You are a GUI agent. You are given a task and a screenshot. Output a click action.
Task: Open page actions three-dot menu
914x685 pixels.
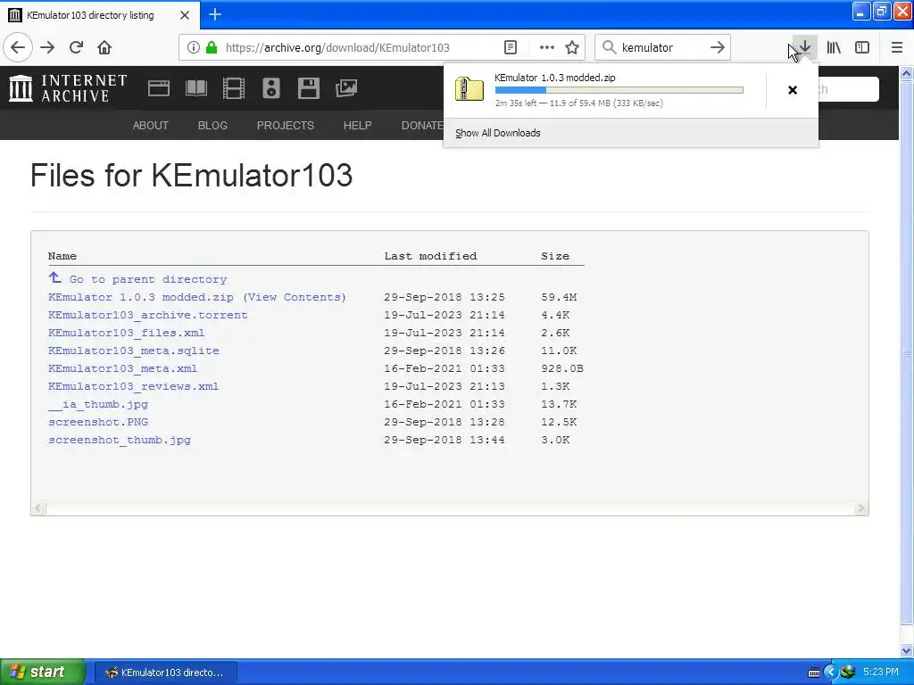pos(547,48)
